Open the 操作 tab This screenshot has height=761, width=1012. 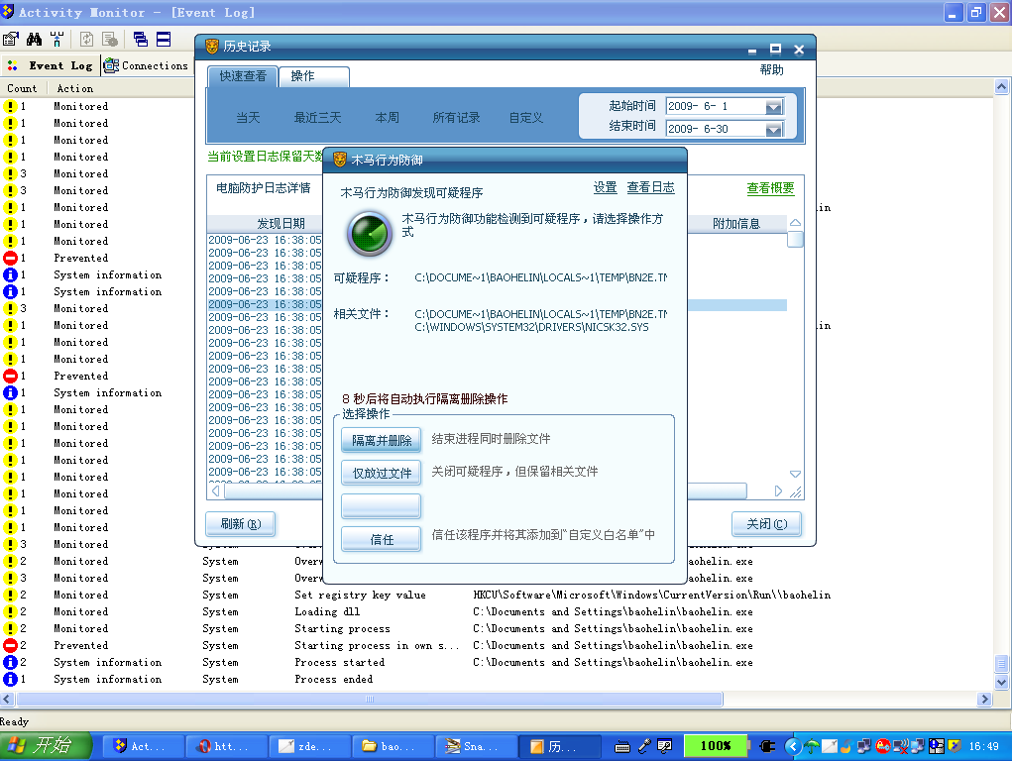[314, 76]
